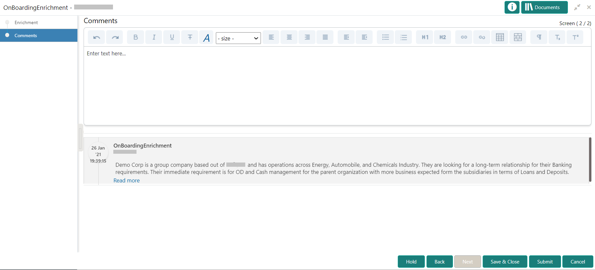Viewport: 595px width, 270px height.
Task: Center align the text
Action: coord(289,37)
